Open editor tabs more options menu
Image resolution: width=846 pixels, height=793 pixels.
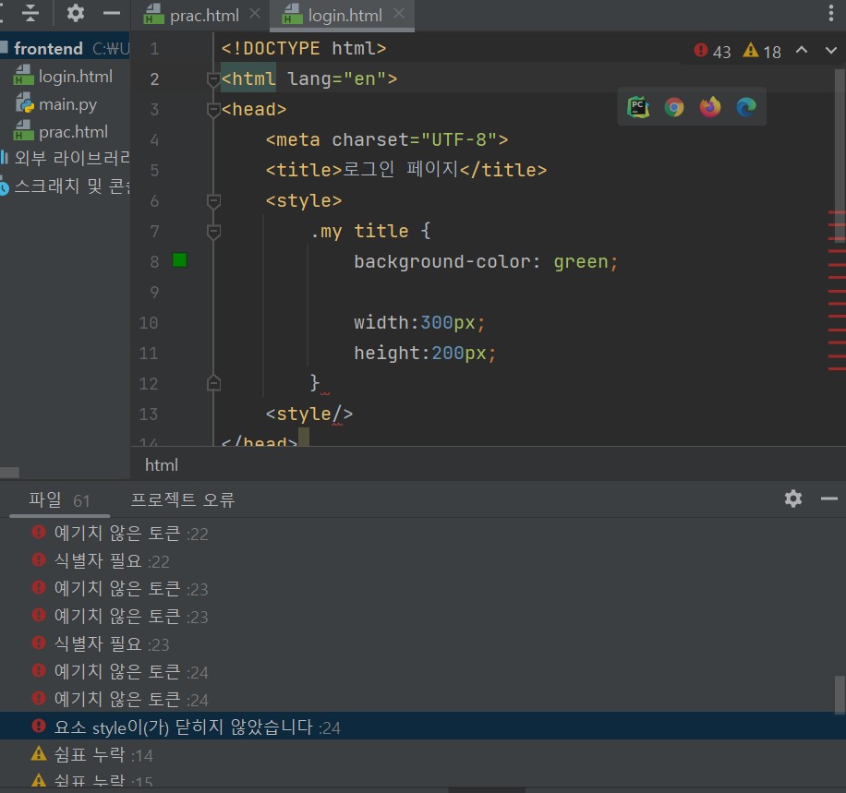coord(831,13)
